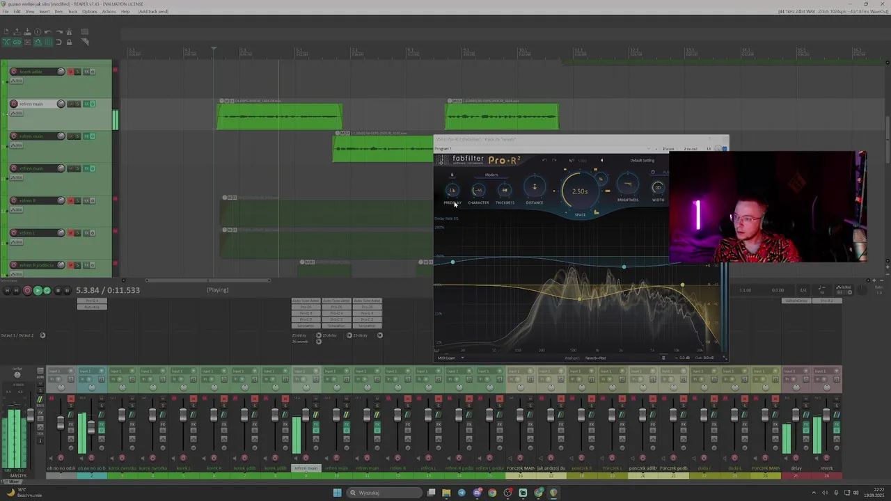Image resolution: width=891 pixels, height=501 pixels.
Task: Click the transport Play button
Action: point(38,290)
